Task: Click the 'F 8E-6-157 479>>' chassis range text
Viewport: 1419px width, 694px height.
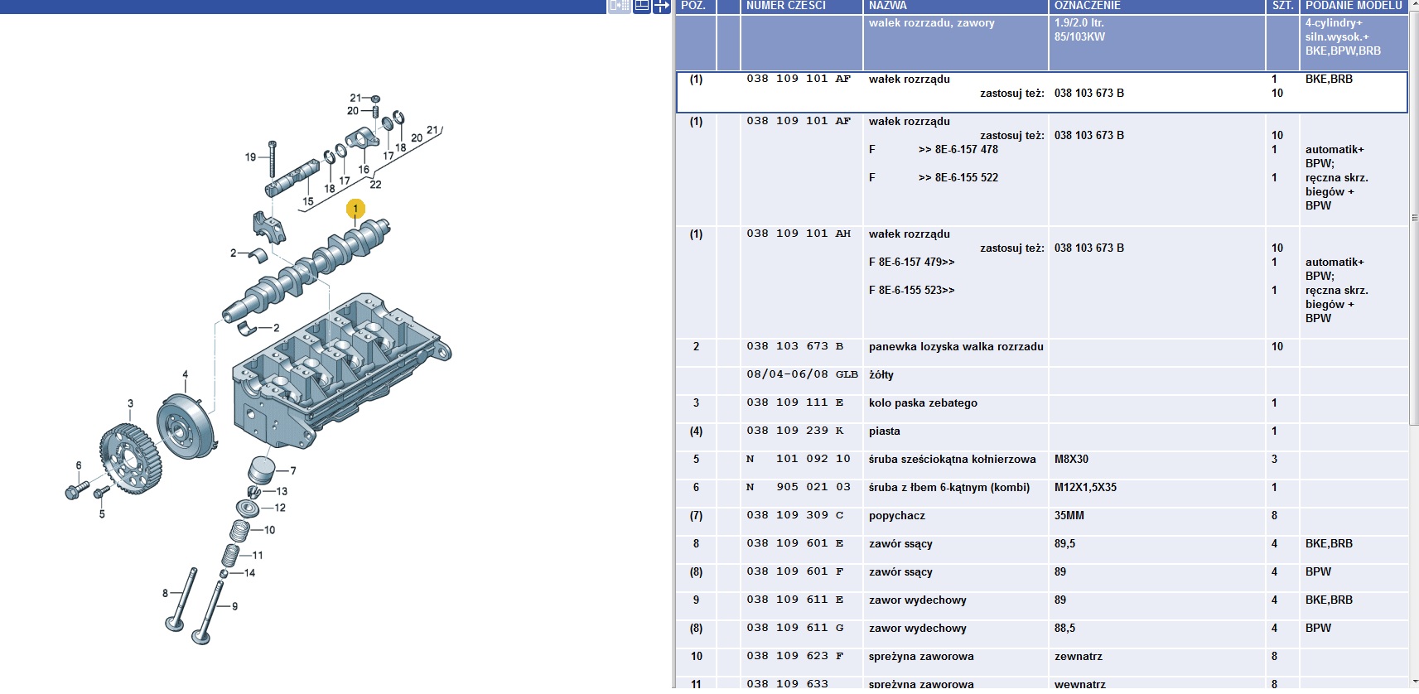Action: (912, 263)
